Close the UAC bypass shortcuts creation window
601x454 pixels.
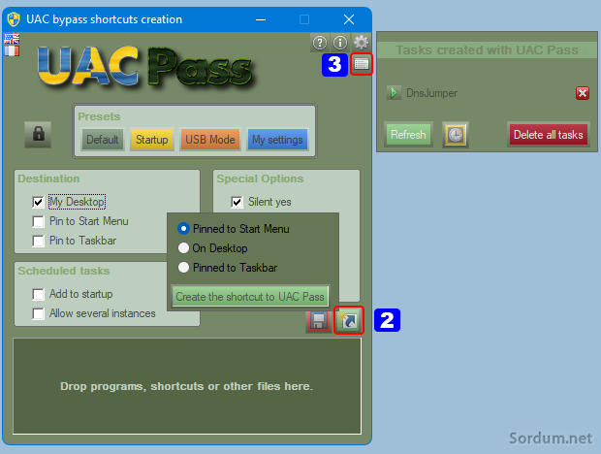349,19
